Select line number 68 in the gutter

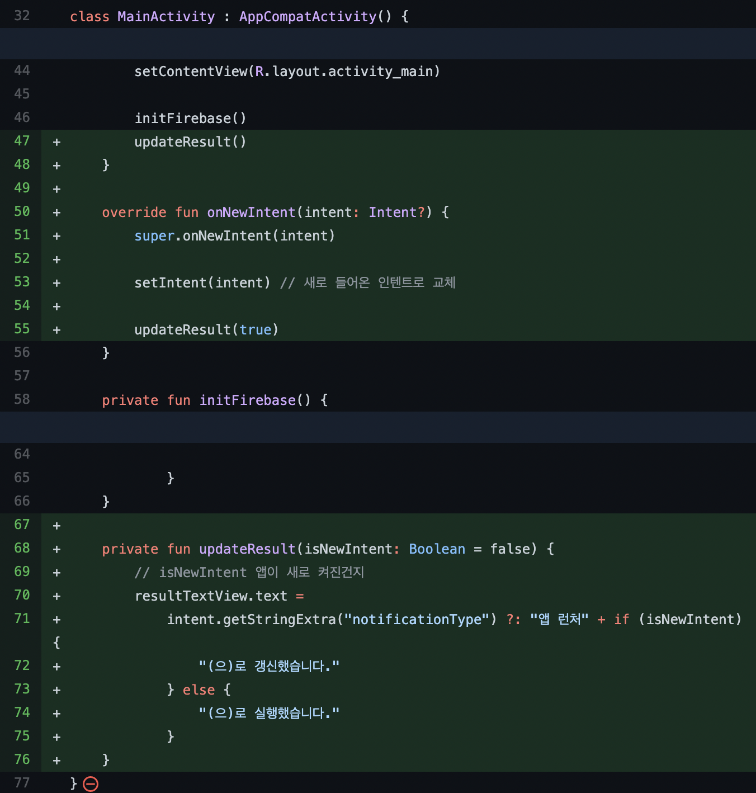(22, 548)
